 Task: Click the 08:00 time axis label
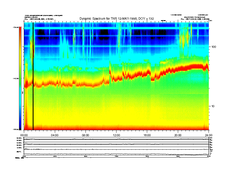[x=86, y=135]
